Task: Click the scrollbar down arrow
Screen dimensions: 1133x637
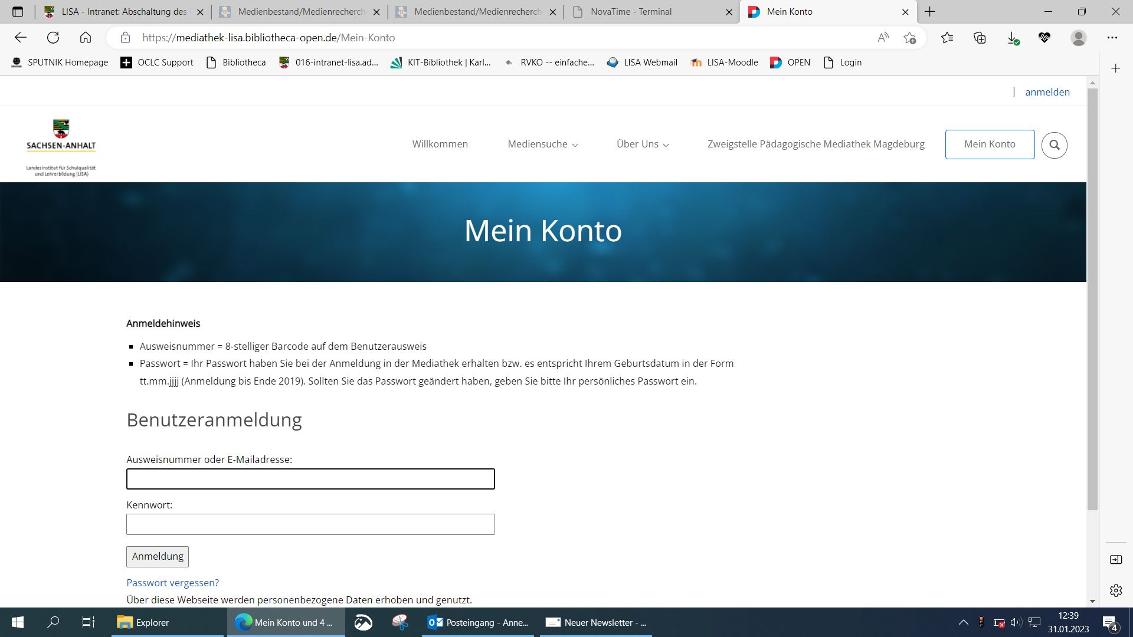Action: (1092, 602)
